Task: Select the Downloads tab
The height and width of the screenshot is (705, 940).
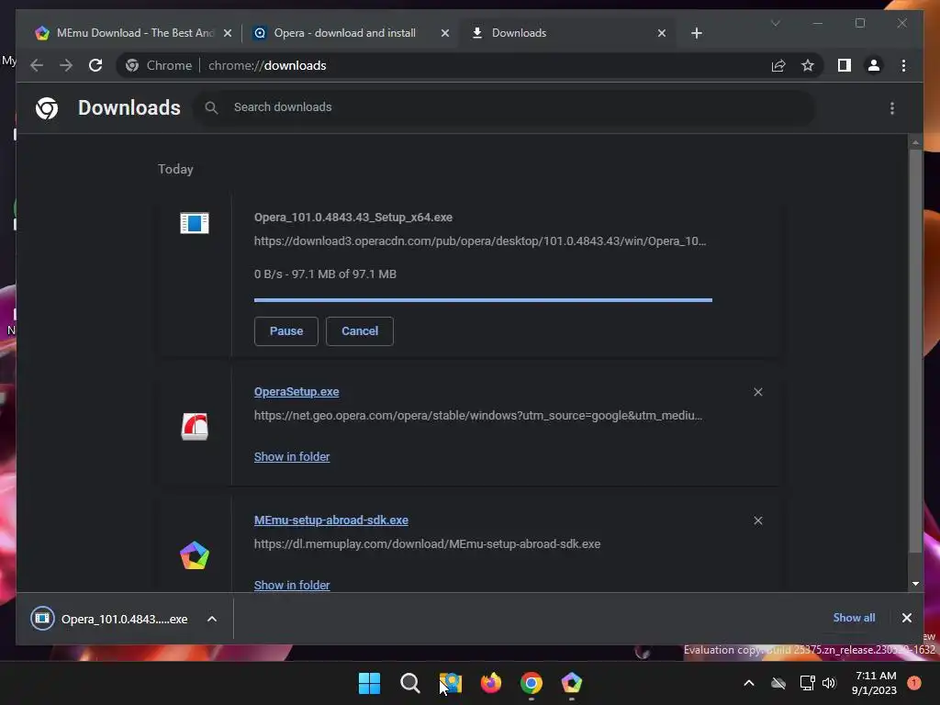Action: pos(566,33)
